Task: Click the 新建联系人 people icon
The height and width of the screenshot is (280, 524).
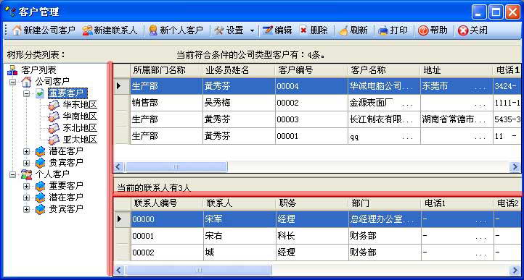Action: click(87, 30)
